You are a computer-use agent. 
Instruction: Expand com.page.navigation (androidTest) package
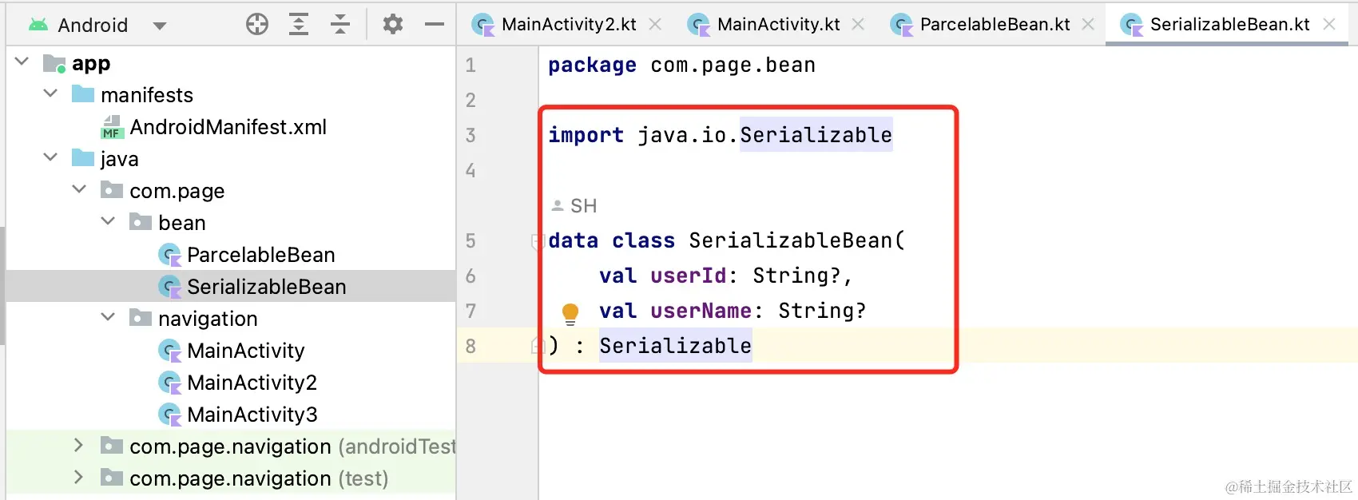tap(78, 445)
